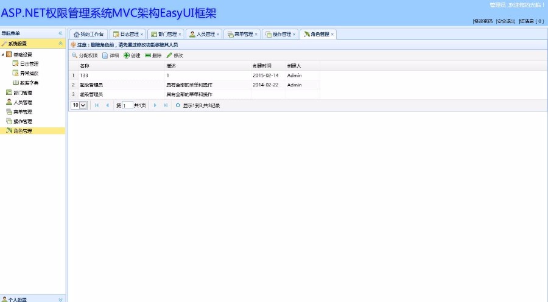Click the 安全退出 logout link

(x=506, y=21)
